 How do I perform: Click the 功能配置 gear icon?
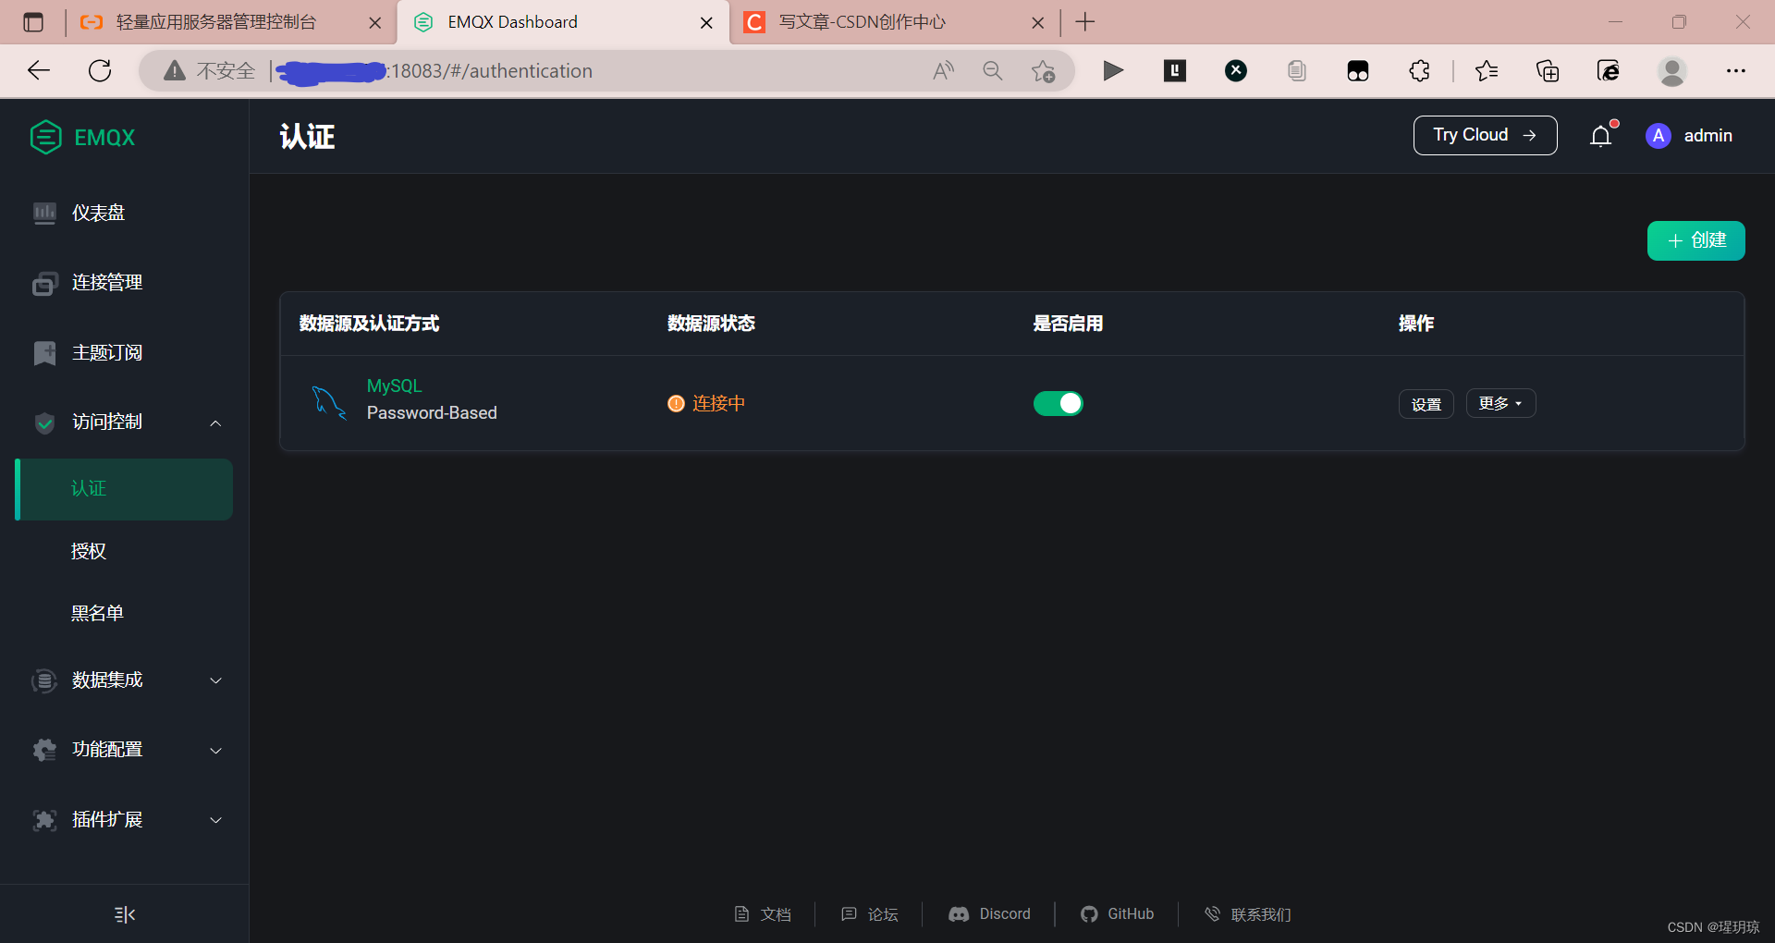[44, 750]
